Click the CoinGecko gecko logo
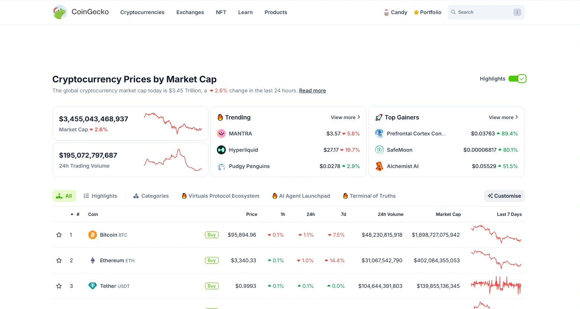Viewport: 580px width, 309px height. pyautogui.click(x=60, y=12)
